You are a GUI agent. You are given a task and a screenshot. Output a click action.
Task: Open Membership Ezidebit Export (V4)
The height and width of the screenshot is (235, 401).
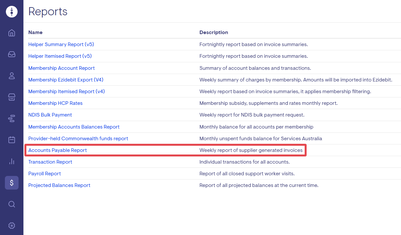tap(66, 80)
